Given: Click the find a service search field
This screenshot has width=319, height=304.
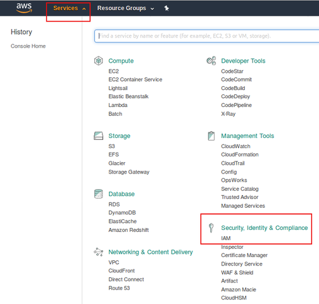Looking at the screenshot, I should (207, 36).
